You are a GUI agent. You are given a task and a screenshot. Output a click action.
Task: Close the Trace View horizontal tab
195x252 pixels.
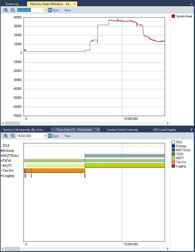point(98,130)
